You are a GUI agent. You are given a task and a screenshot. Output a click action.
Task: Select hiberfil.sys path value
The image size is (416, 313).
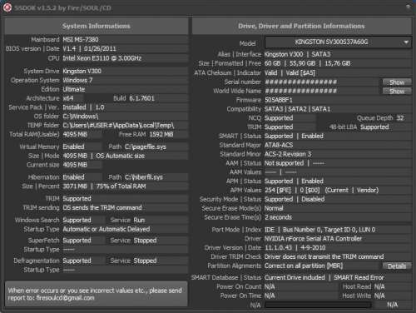pyautogui.click(x=144, y=177)
